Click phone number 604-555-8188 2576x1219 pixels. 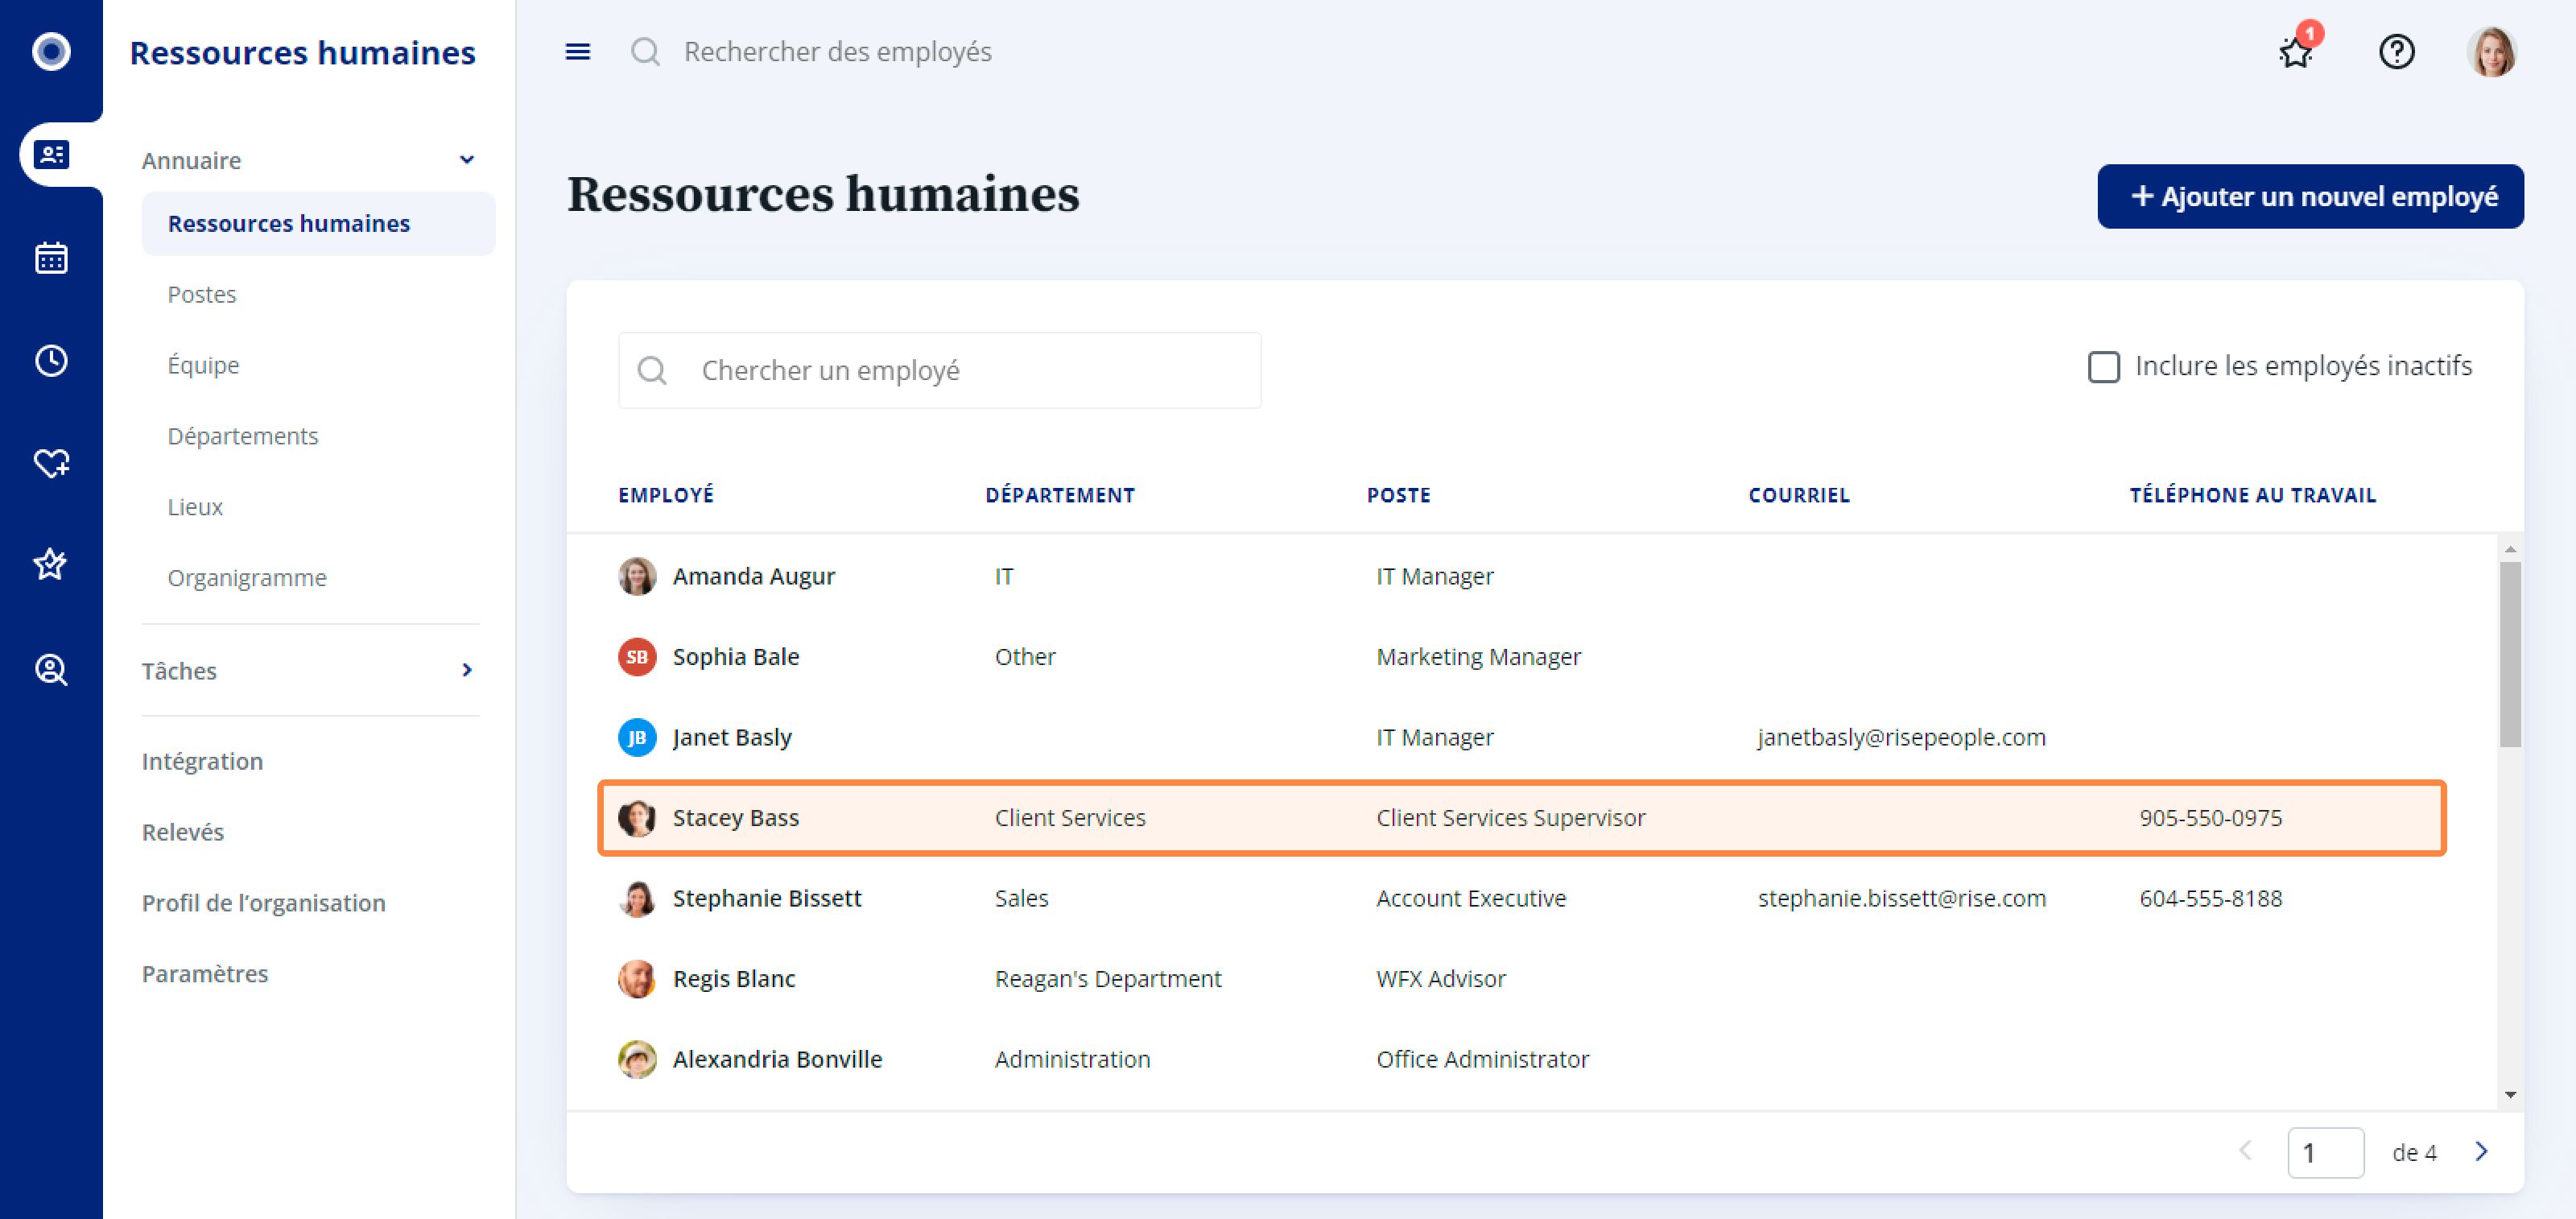coord(2210,899)
